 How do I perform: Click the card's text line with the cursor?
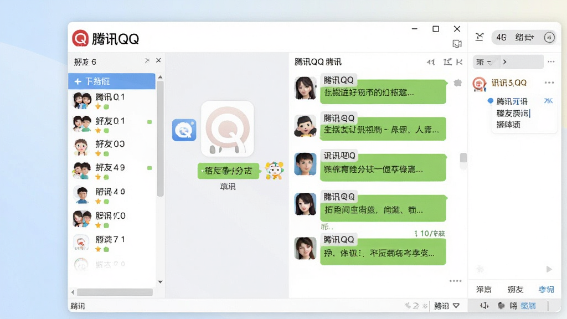[x=513, y=113]
